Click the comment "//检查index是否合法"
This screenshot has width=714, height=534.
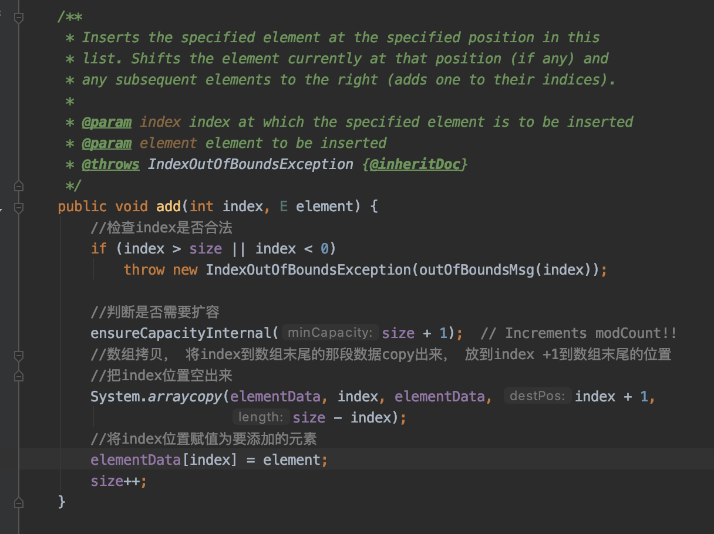point(161,228)
